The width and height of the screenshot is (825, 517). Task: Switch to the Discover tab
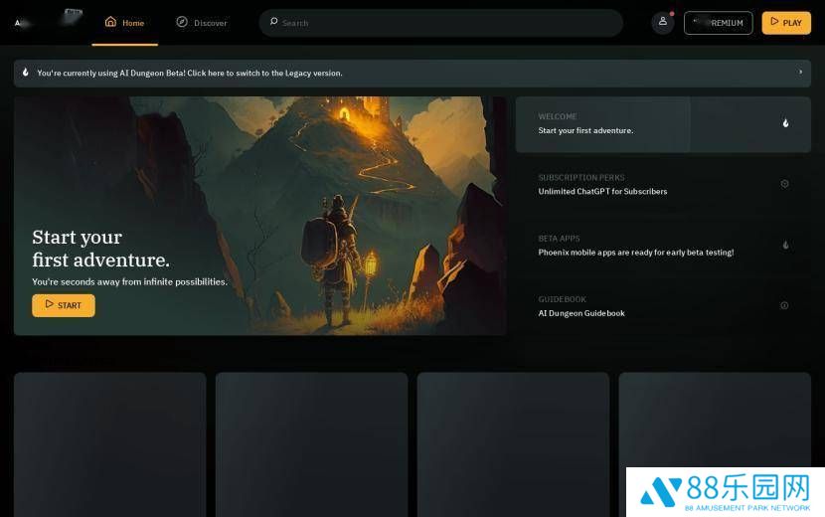click(x=202, y=23)
